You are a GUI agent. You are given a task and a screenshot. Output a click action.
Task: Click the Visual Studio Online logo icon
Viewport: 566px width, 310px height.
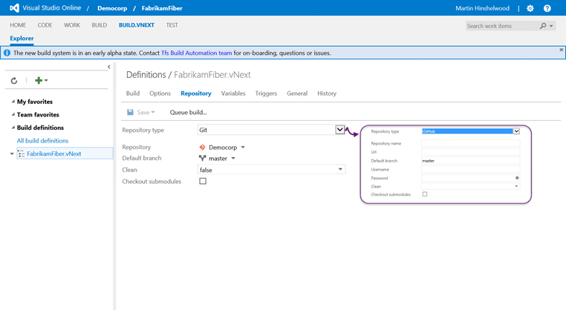click(14, 8)
